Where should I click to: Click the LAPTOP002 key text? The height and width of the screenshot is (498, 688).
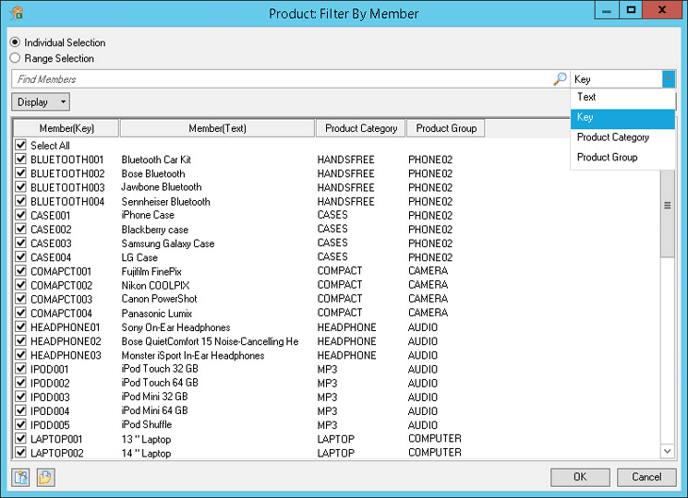57,453
